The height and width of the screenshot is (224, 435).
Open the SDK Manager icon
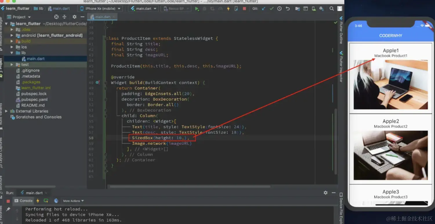(321, 9)
